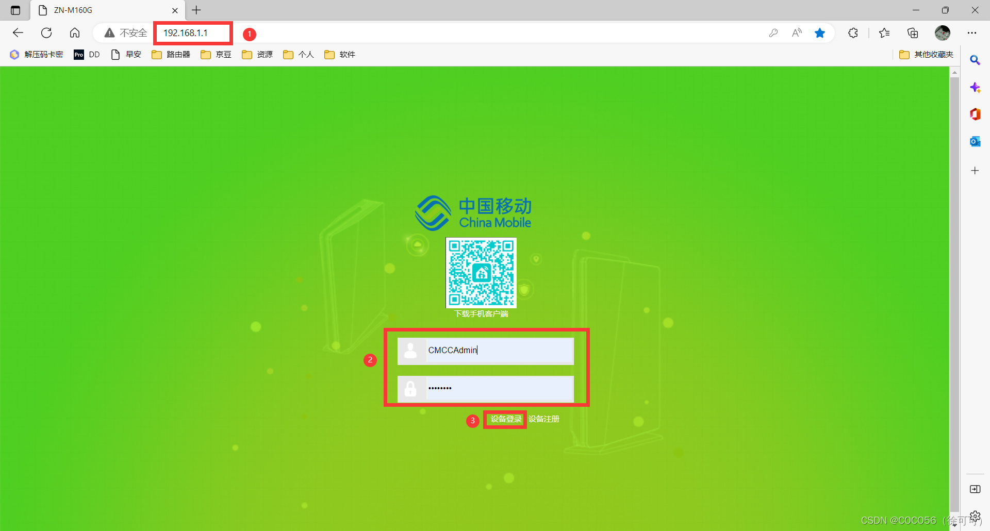The image size is (990, 531).
Task: Click the not secure warning icon
Action: coord(109,33)
